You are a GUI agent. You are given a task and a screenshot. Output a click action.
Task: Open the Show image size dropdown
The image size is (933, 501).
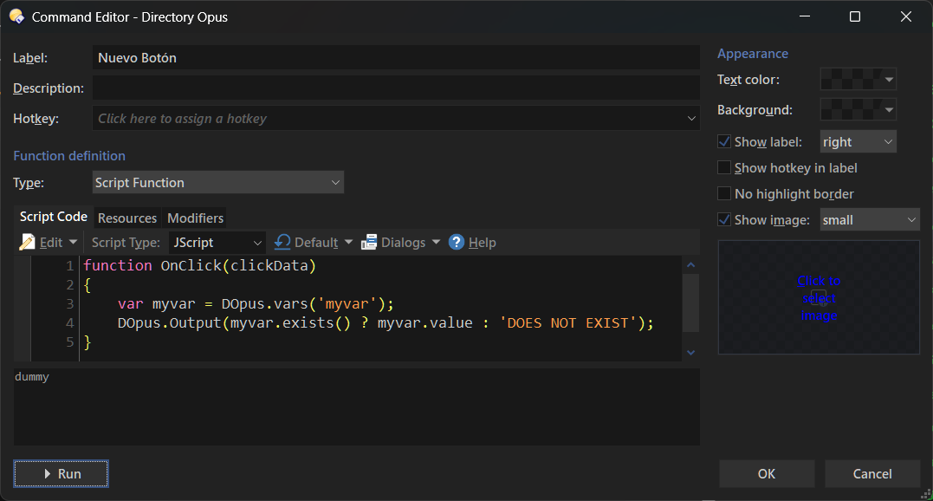[869, 220]
